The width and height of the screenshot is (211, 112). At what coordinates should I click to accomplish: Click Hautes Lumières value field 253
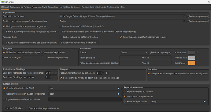tap(48, 73)
